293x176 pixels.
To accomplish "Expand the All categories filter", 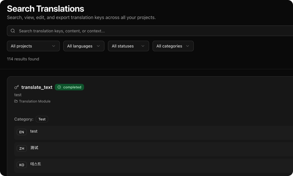I will (173, 46).
